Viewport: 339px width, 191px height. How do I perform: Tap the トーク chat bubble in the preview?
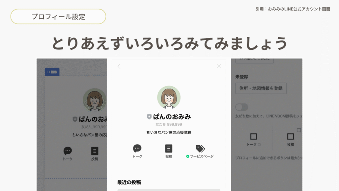[137, 149]
